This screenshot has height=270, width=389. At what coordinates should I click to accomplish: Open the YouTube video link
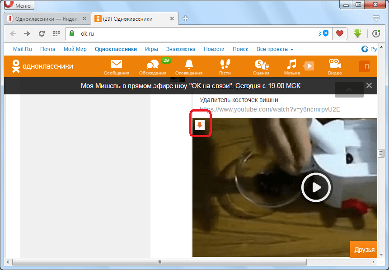pyautogui.click(x=269, y=109)
